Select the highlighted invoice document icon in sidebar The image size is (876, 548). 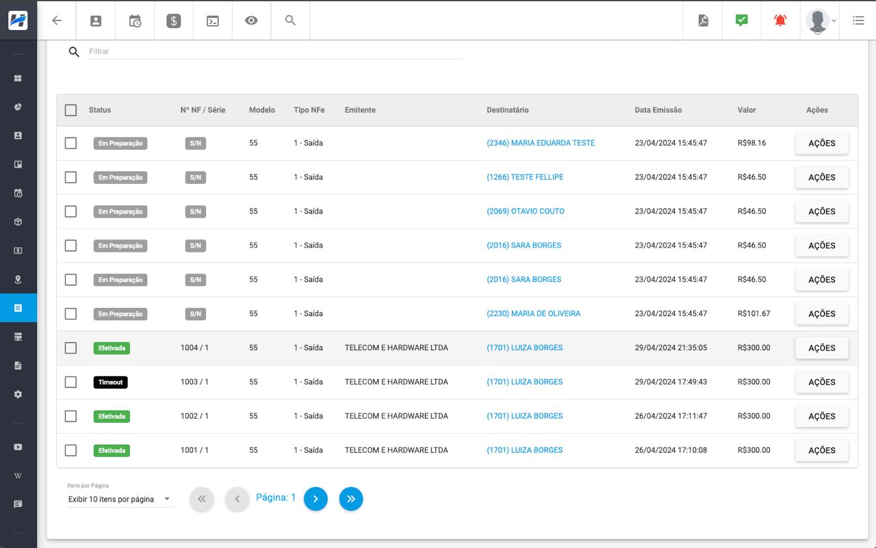(x=18, y=309)
